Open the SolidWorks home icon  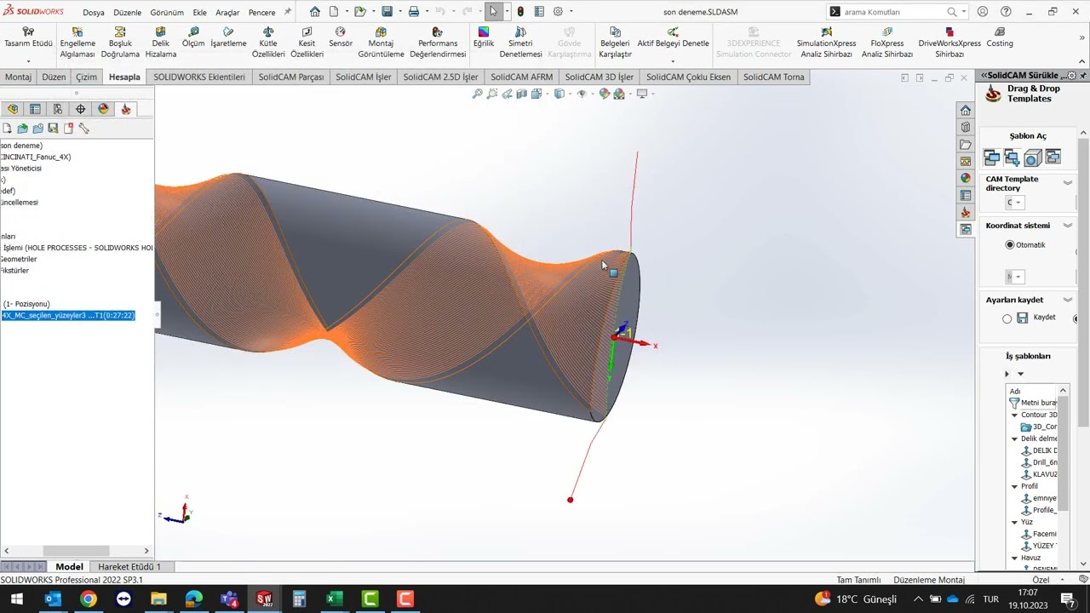pos(315,12)
